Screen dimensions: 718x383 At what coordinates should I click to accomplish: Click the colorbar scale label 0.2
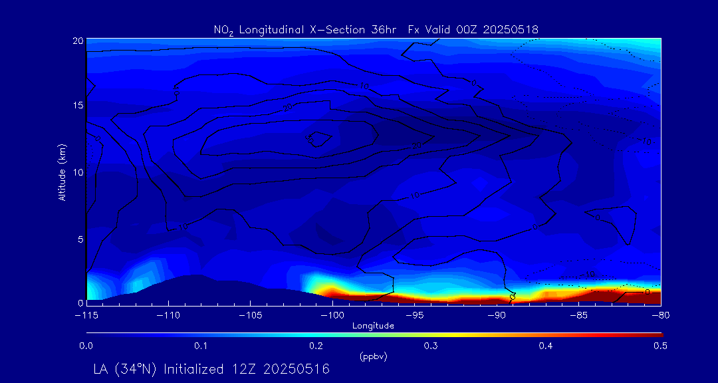pyautogui.click(x=316, y=346)
